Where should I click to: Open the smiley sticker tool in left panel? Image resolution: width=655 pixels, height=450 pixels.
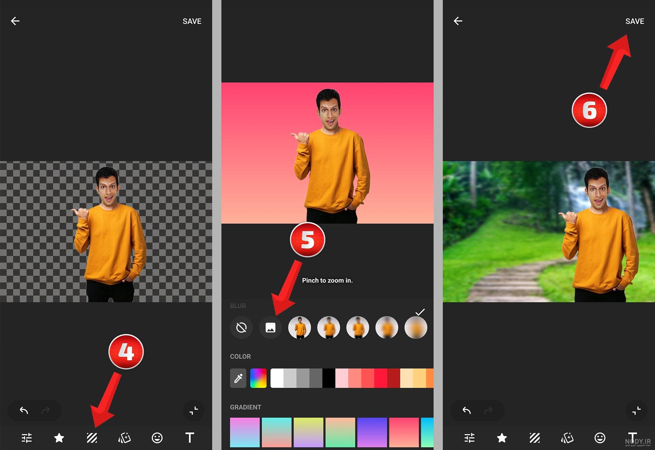pyautogui.click(x=157, y=437)
